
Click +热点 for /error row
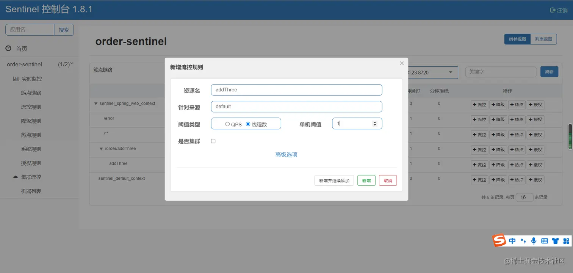click(x=517, y=119)
